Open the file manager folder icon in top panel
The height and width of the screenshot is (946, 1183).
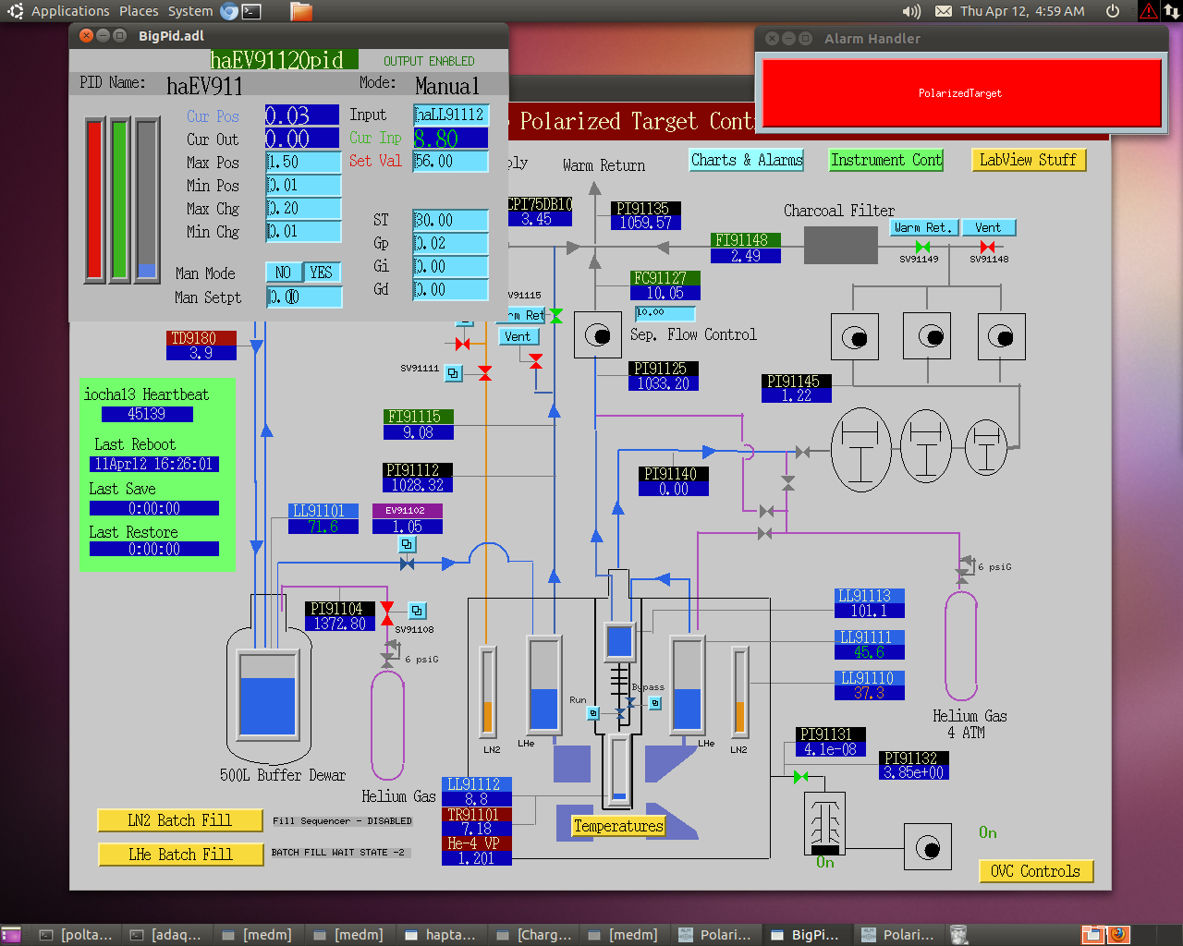click(301, 11)
